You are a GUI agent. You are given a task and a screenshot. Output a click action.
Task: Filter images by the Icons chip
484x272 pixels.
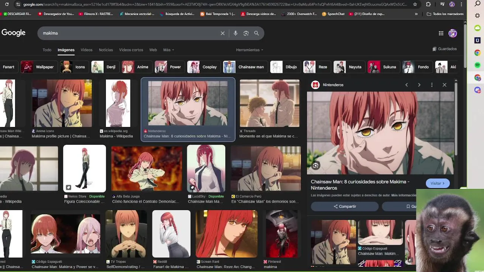(74, 67)
